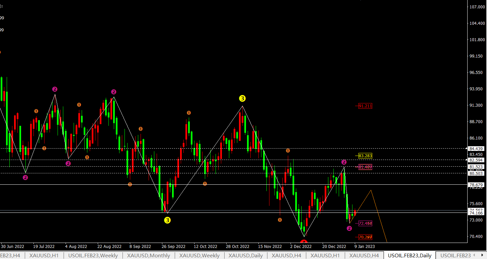
Task: Click the 19 Jul 2022 date label
Action: pyautogui.click(x=44, y=247)
